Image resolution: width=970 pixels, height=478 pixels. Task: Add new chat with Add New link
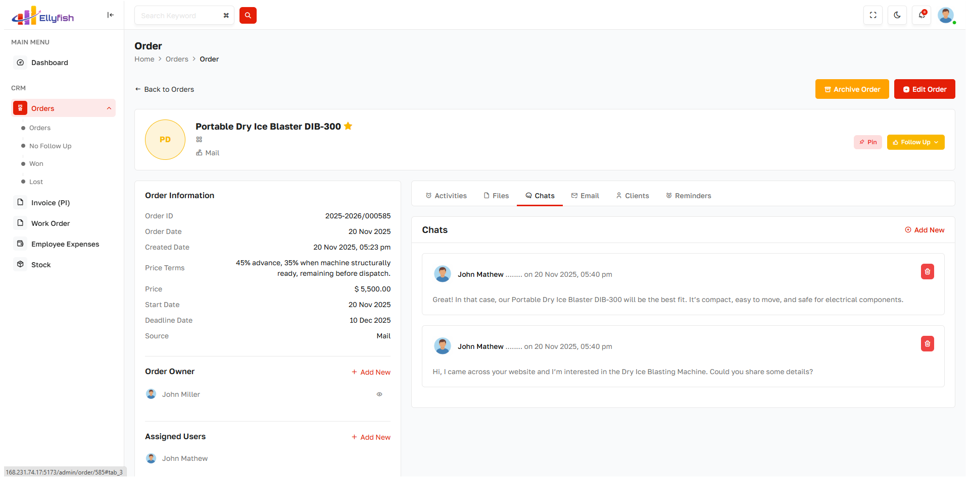pos(924,230)
